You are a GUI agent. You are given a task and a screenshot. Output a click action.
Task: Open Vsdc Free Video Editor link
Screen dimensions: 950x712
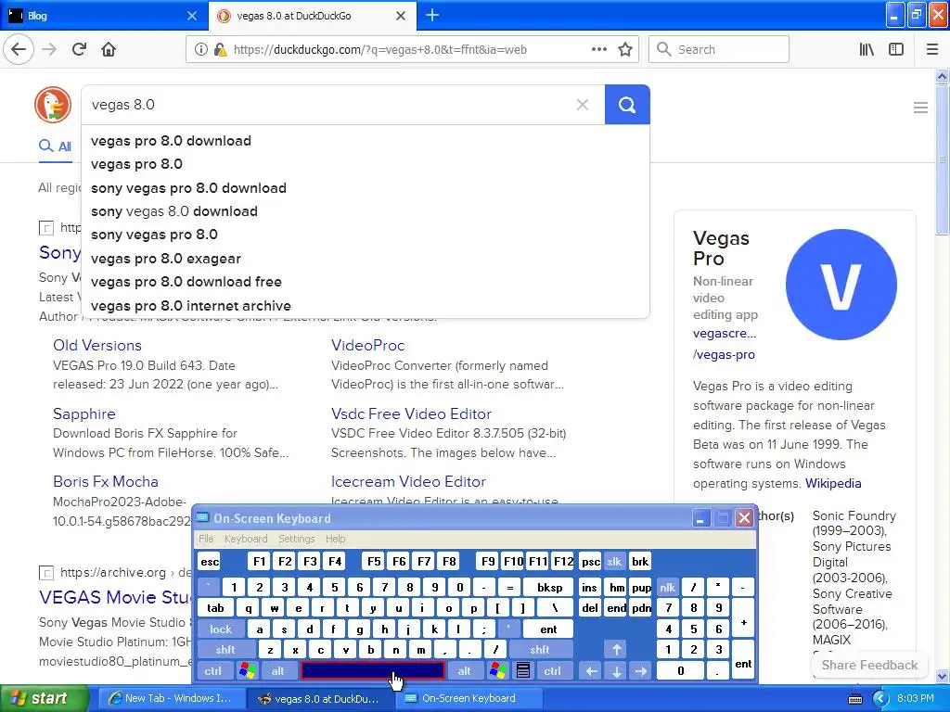(411, 413)
